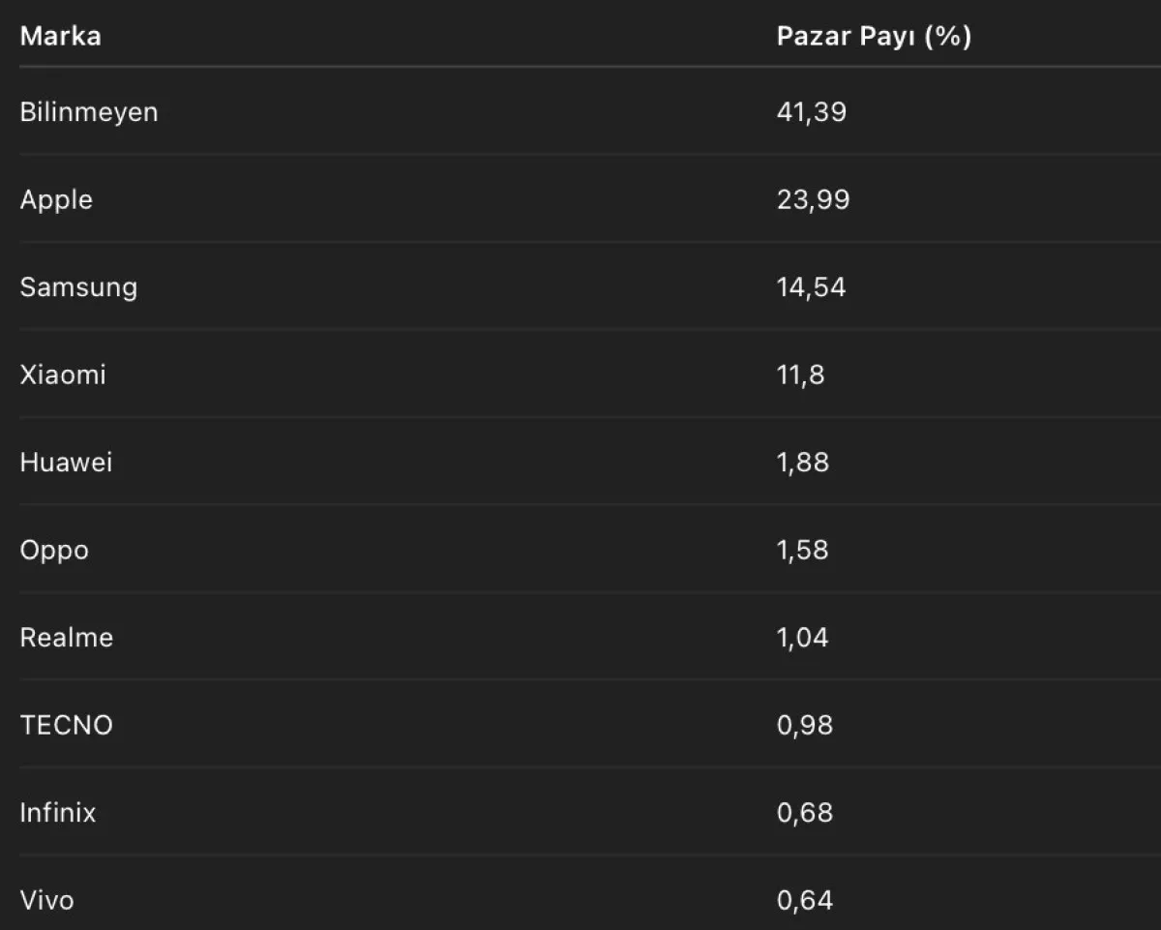The width and height of the screenshot is (1161, 930).
Task: Click the Infinix row label
Action: coord(58,813)
